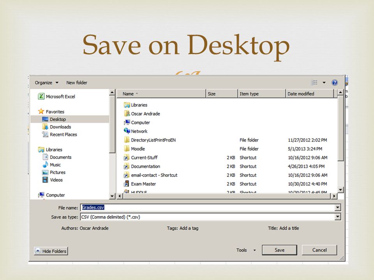Click the Exam Master shortcut icon

(127, 184)
